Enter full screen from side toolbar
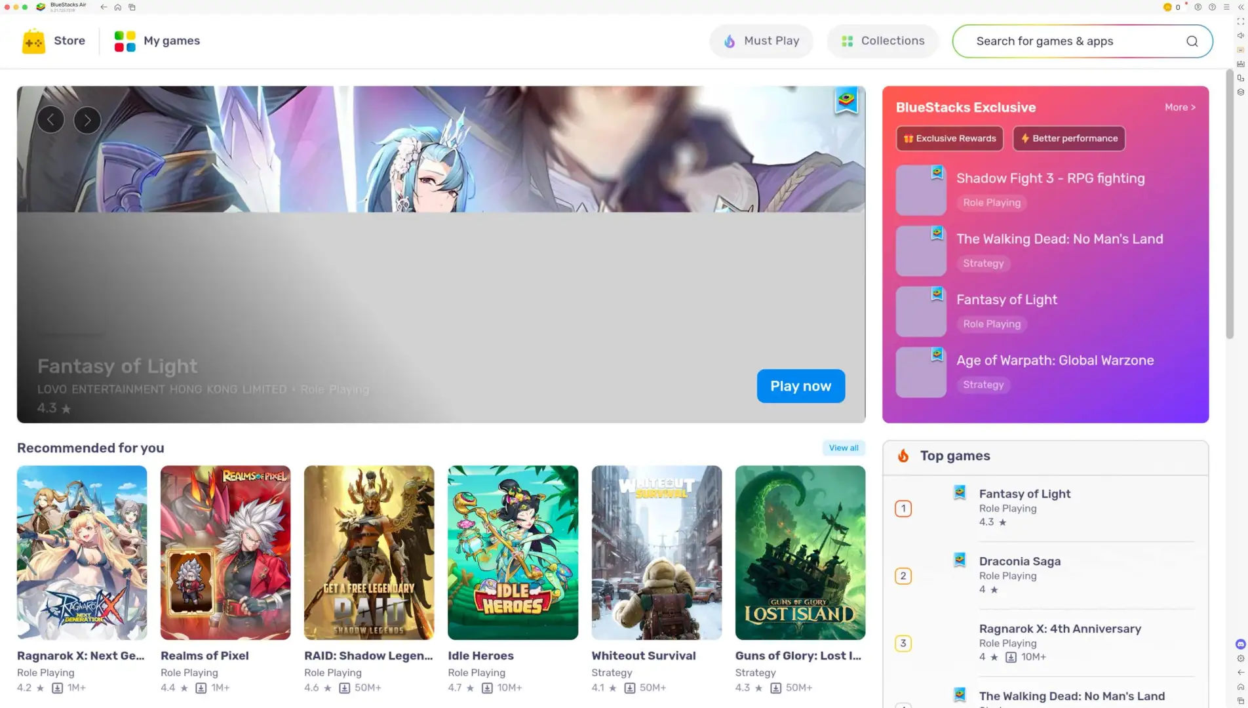This screenshot has width=1248, height=708. click(1241, 22)
